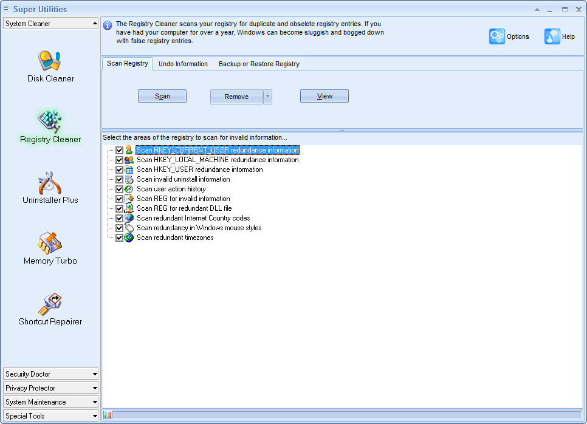Select 'Scan REG for redundant DLL file' row

184,208
